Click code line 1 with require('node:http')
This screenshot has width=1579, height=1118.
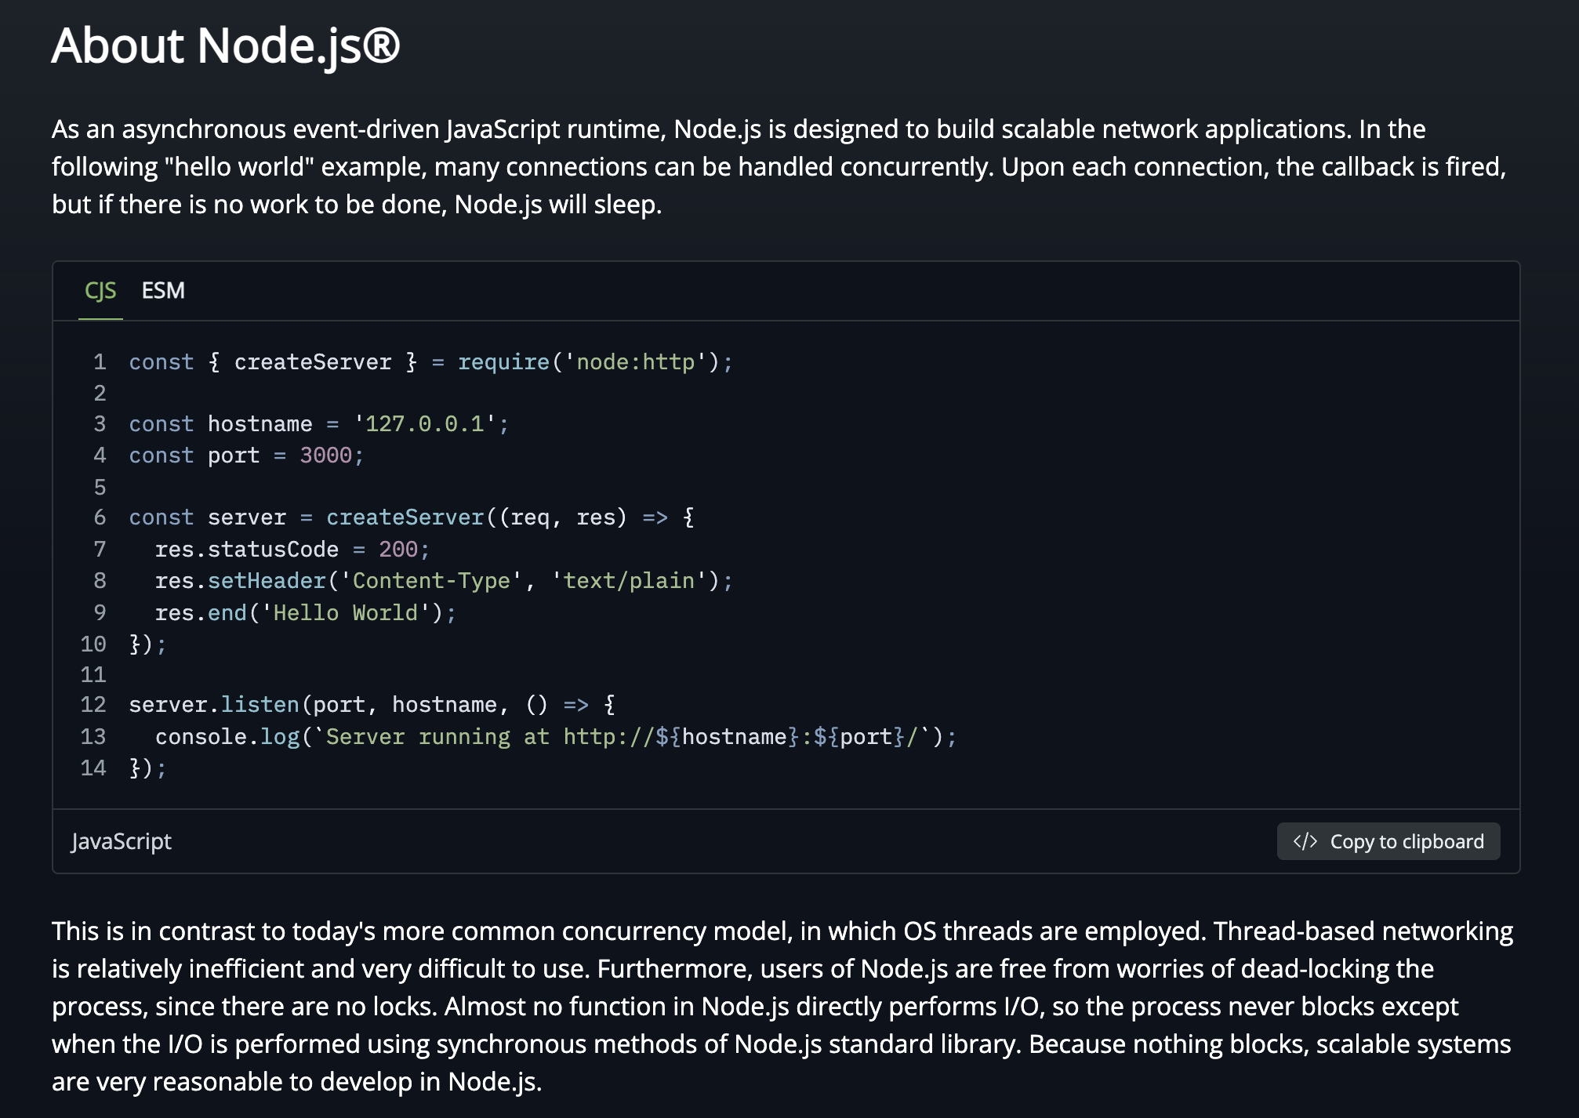tap(430, 362)
